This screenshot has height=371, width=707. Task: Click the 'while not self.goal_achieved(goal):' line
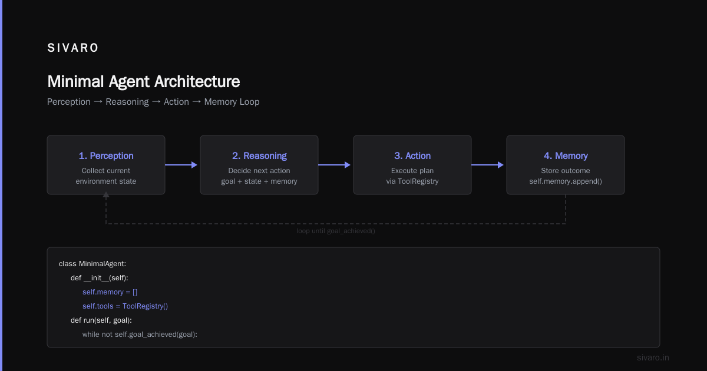point(140,334)
